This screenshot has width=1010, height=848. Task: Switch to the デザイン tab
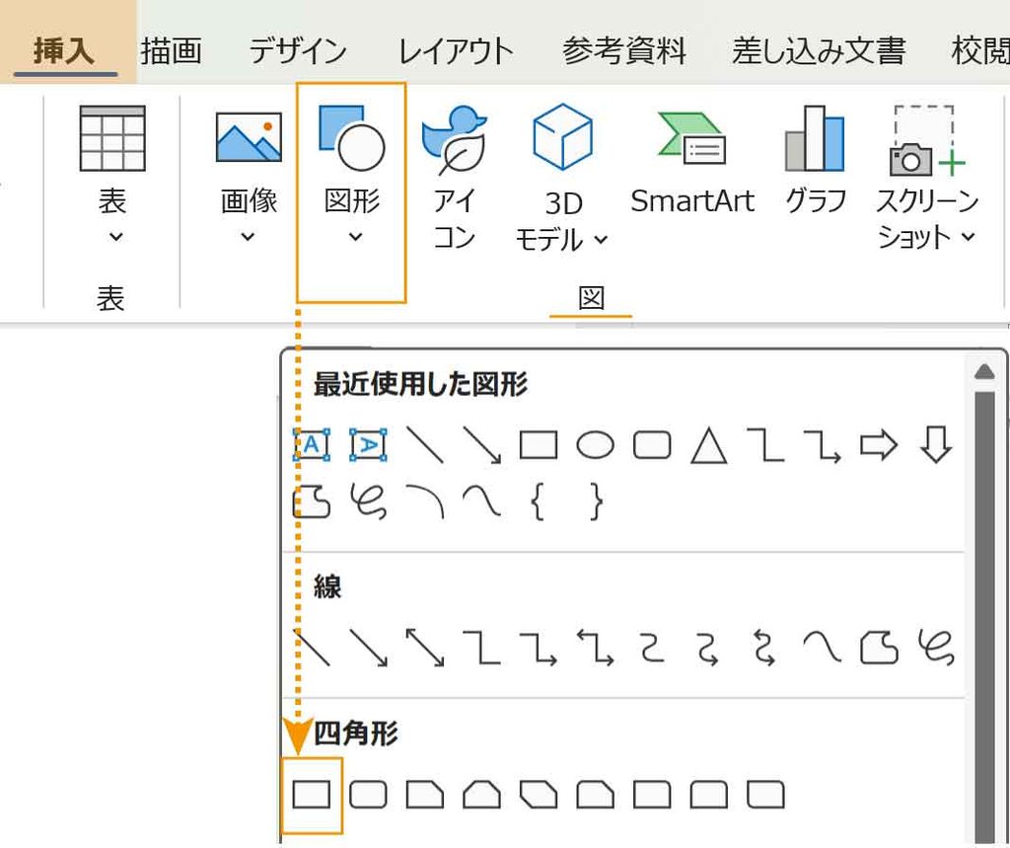[298, 51]
